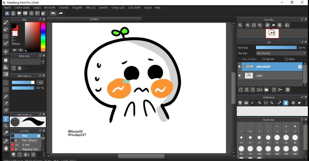
Task: Select the Mapping Pen brush
Action: pyautogui.click(x=26, y=149)
